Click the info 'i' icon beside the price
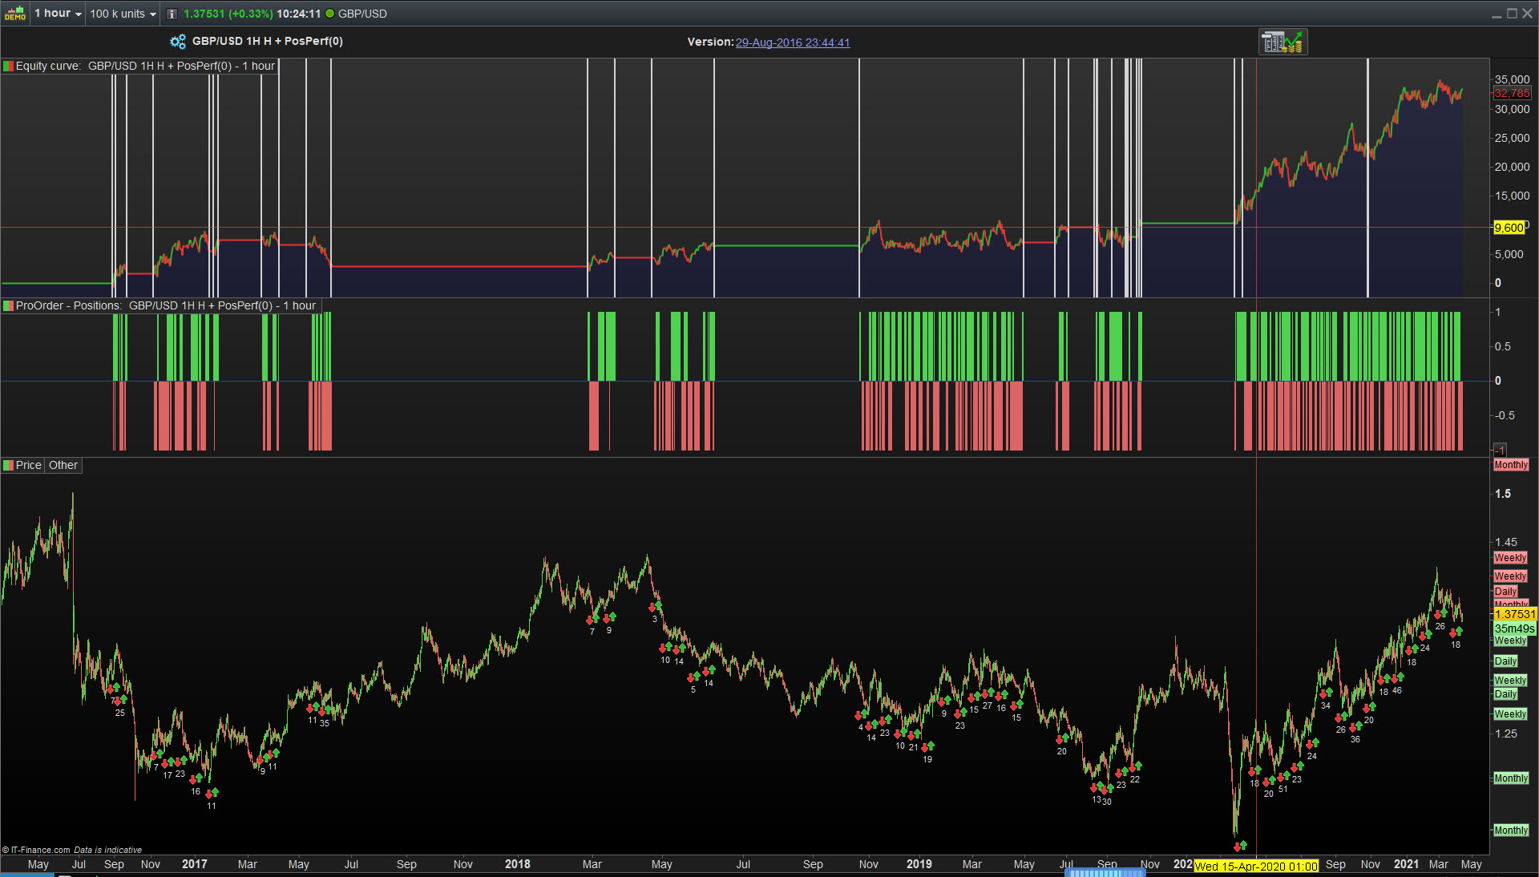 (172, 14)
